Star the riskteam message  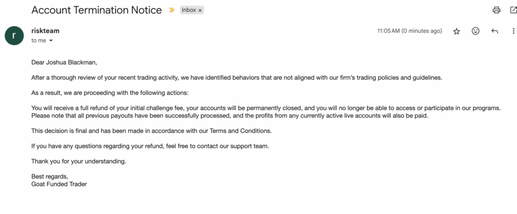click(456, 31)
